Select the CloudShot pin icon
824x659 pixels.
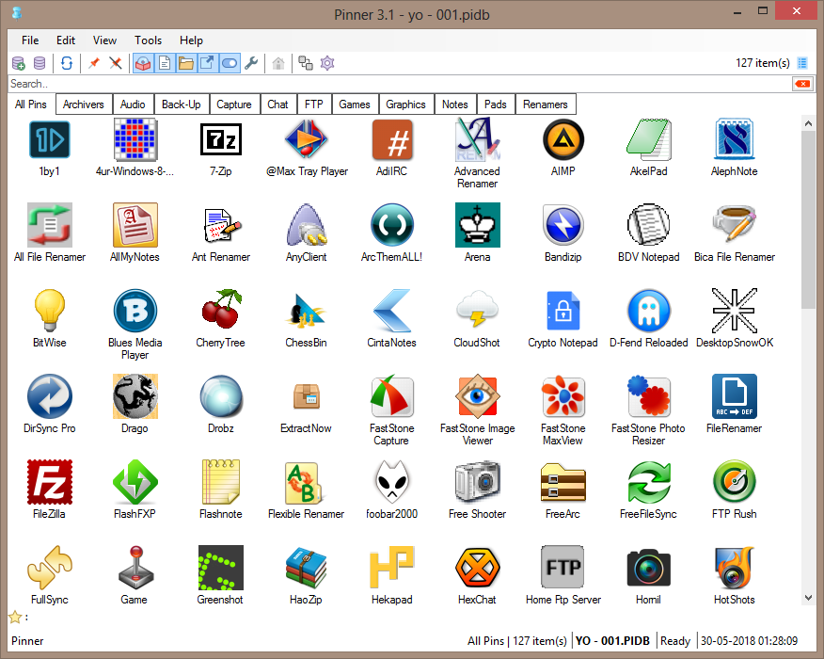tap(478, 311)
